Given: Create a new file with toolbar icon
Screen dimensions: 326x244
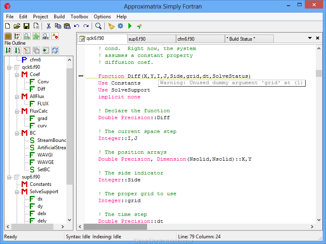Looking at the screenshot, I should (x=7, y=26).
